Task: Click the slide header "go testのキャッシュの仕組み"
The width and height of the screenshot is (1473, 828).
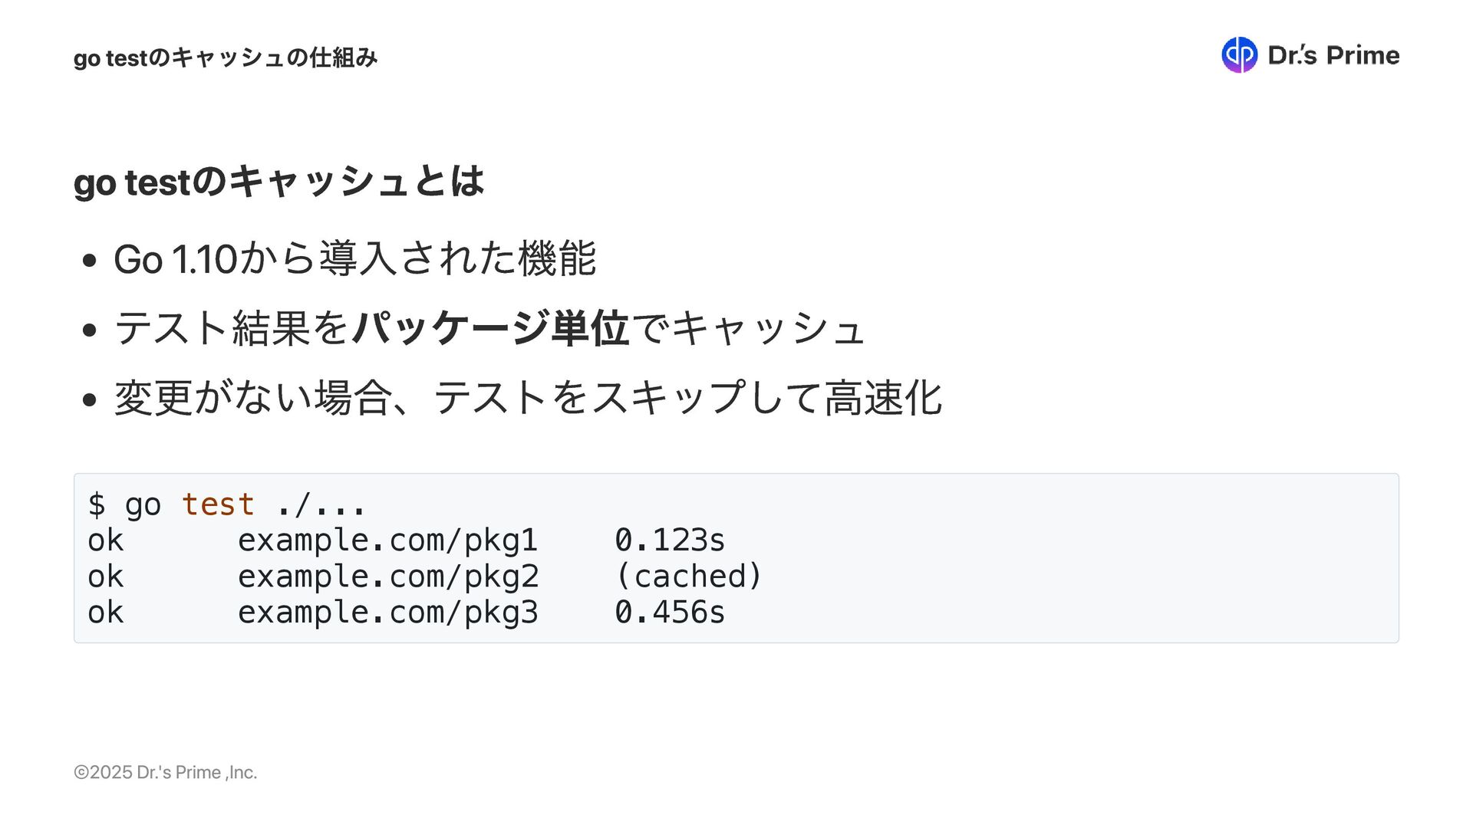Action: (226, 58)
